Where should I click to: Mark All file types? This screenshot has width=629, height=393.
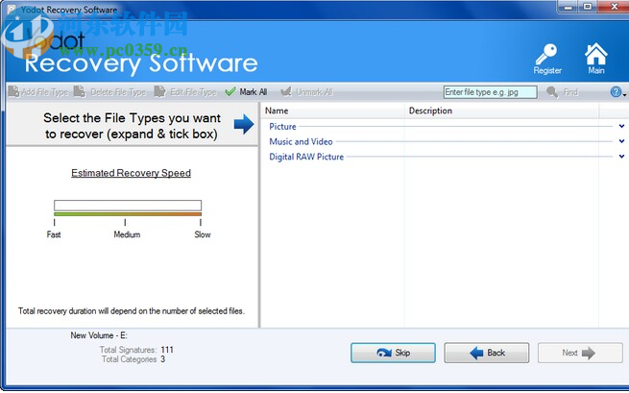[x=246, y=92]
